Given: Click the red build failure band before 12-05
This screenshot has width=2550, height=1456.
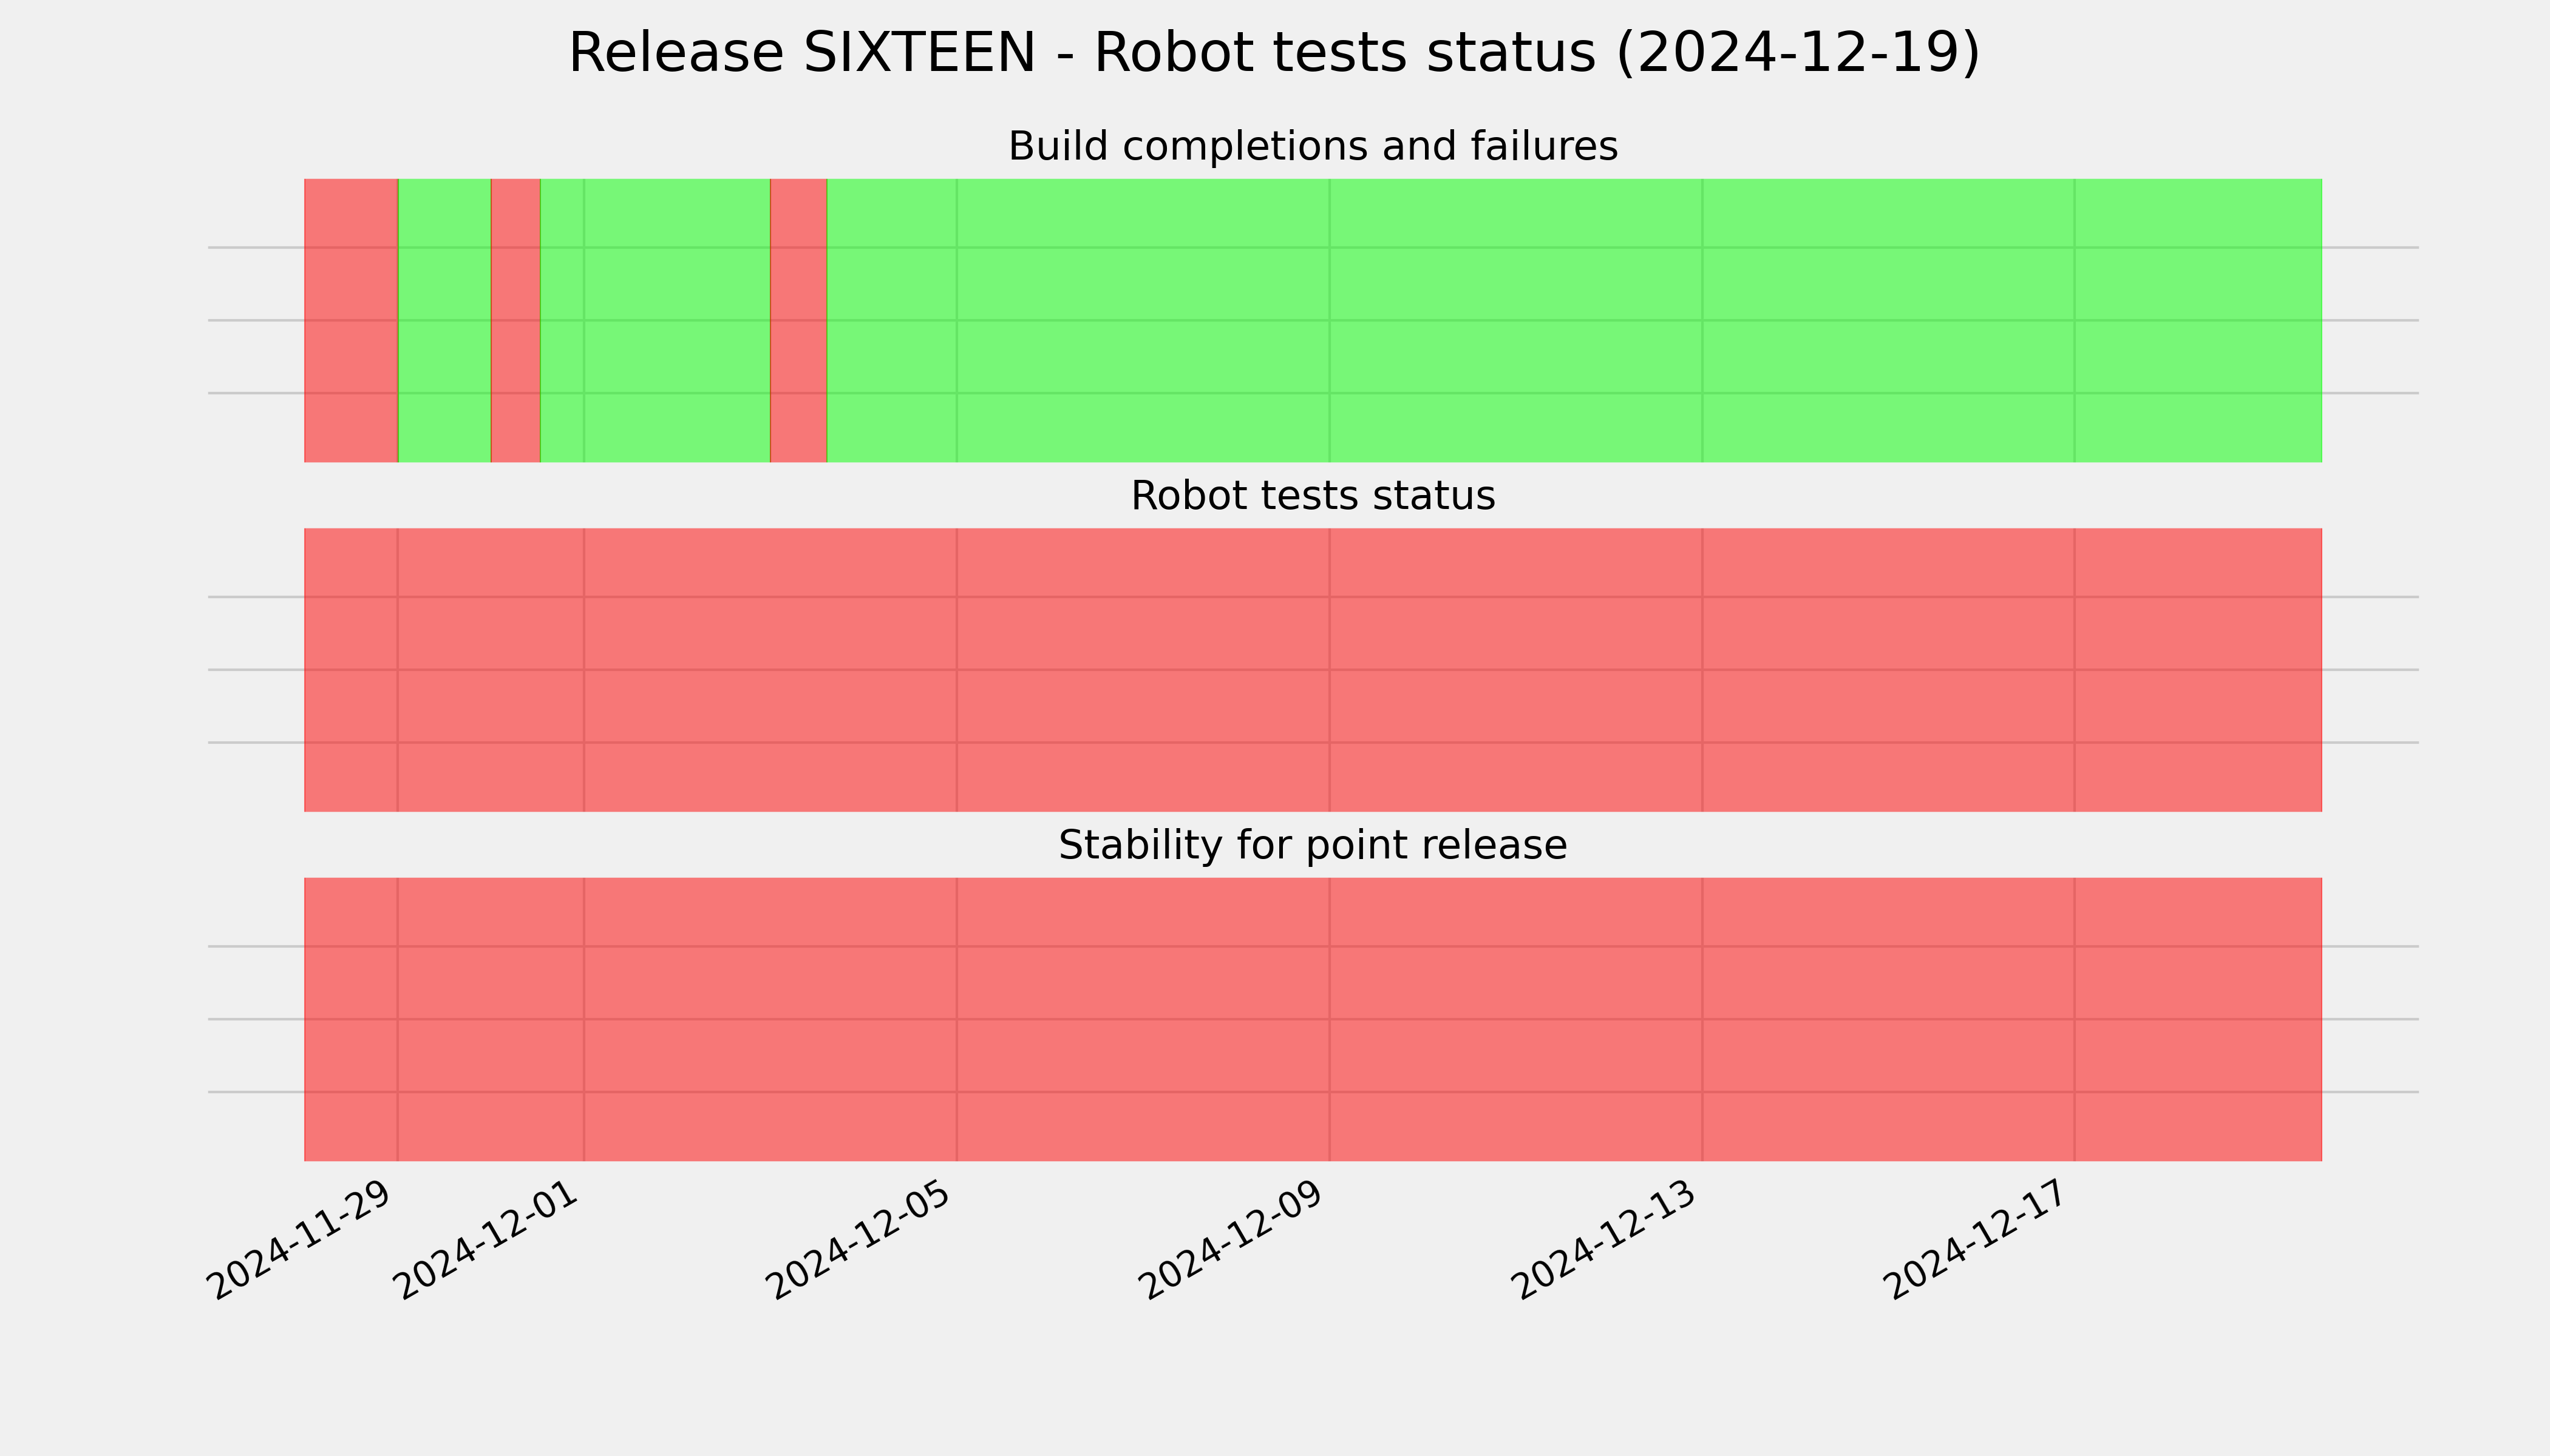Looking at the screenshot, I should coord(798,320).
